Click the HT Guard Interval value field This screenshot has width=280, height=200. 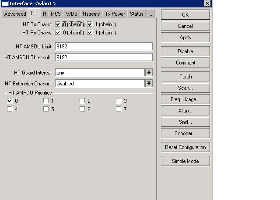(x=100, y=72)
